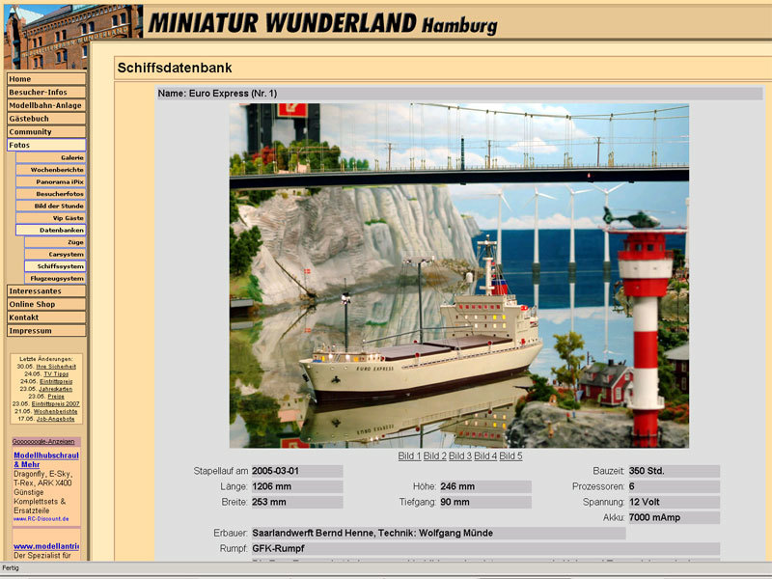Select Flugzeugsystem in the submenu
Viewport: 772px width, 579px height.
pos(55,278)
